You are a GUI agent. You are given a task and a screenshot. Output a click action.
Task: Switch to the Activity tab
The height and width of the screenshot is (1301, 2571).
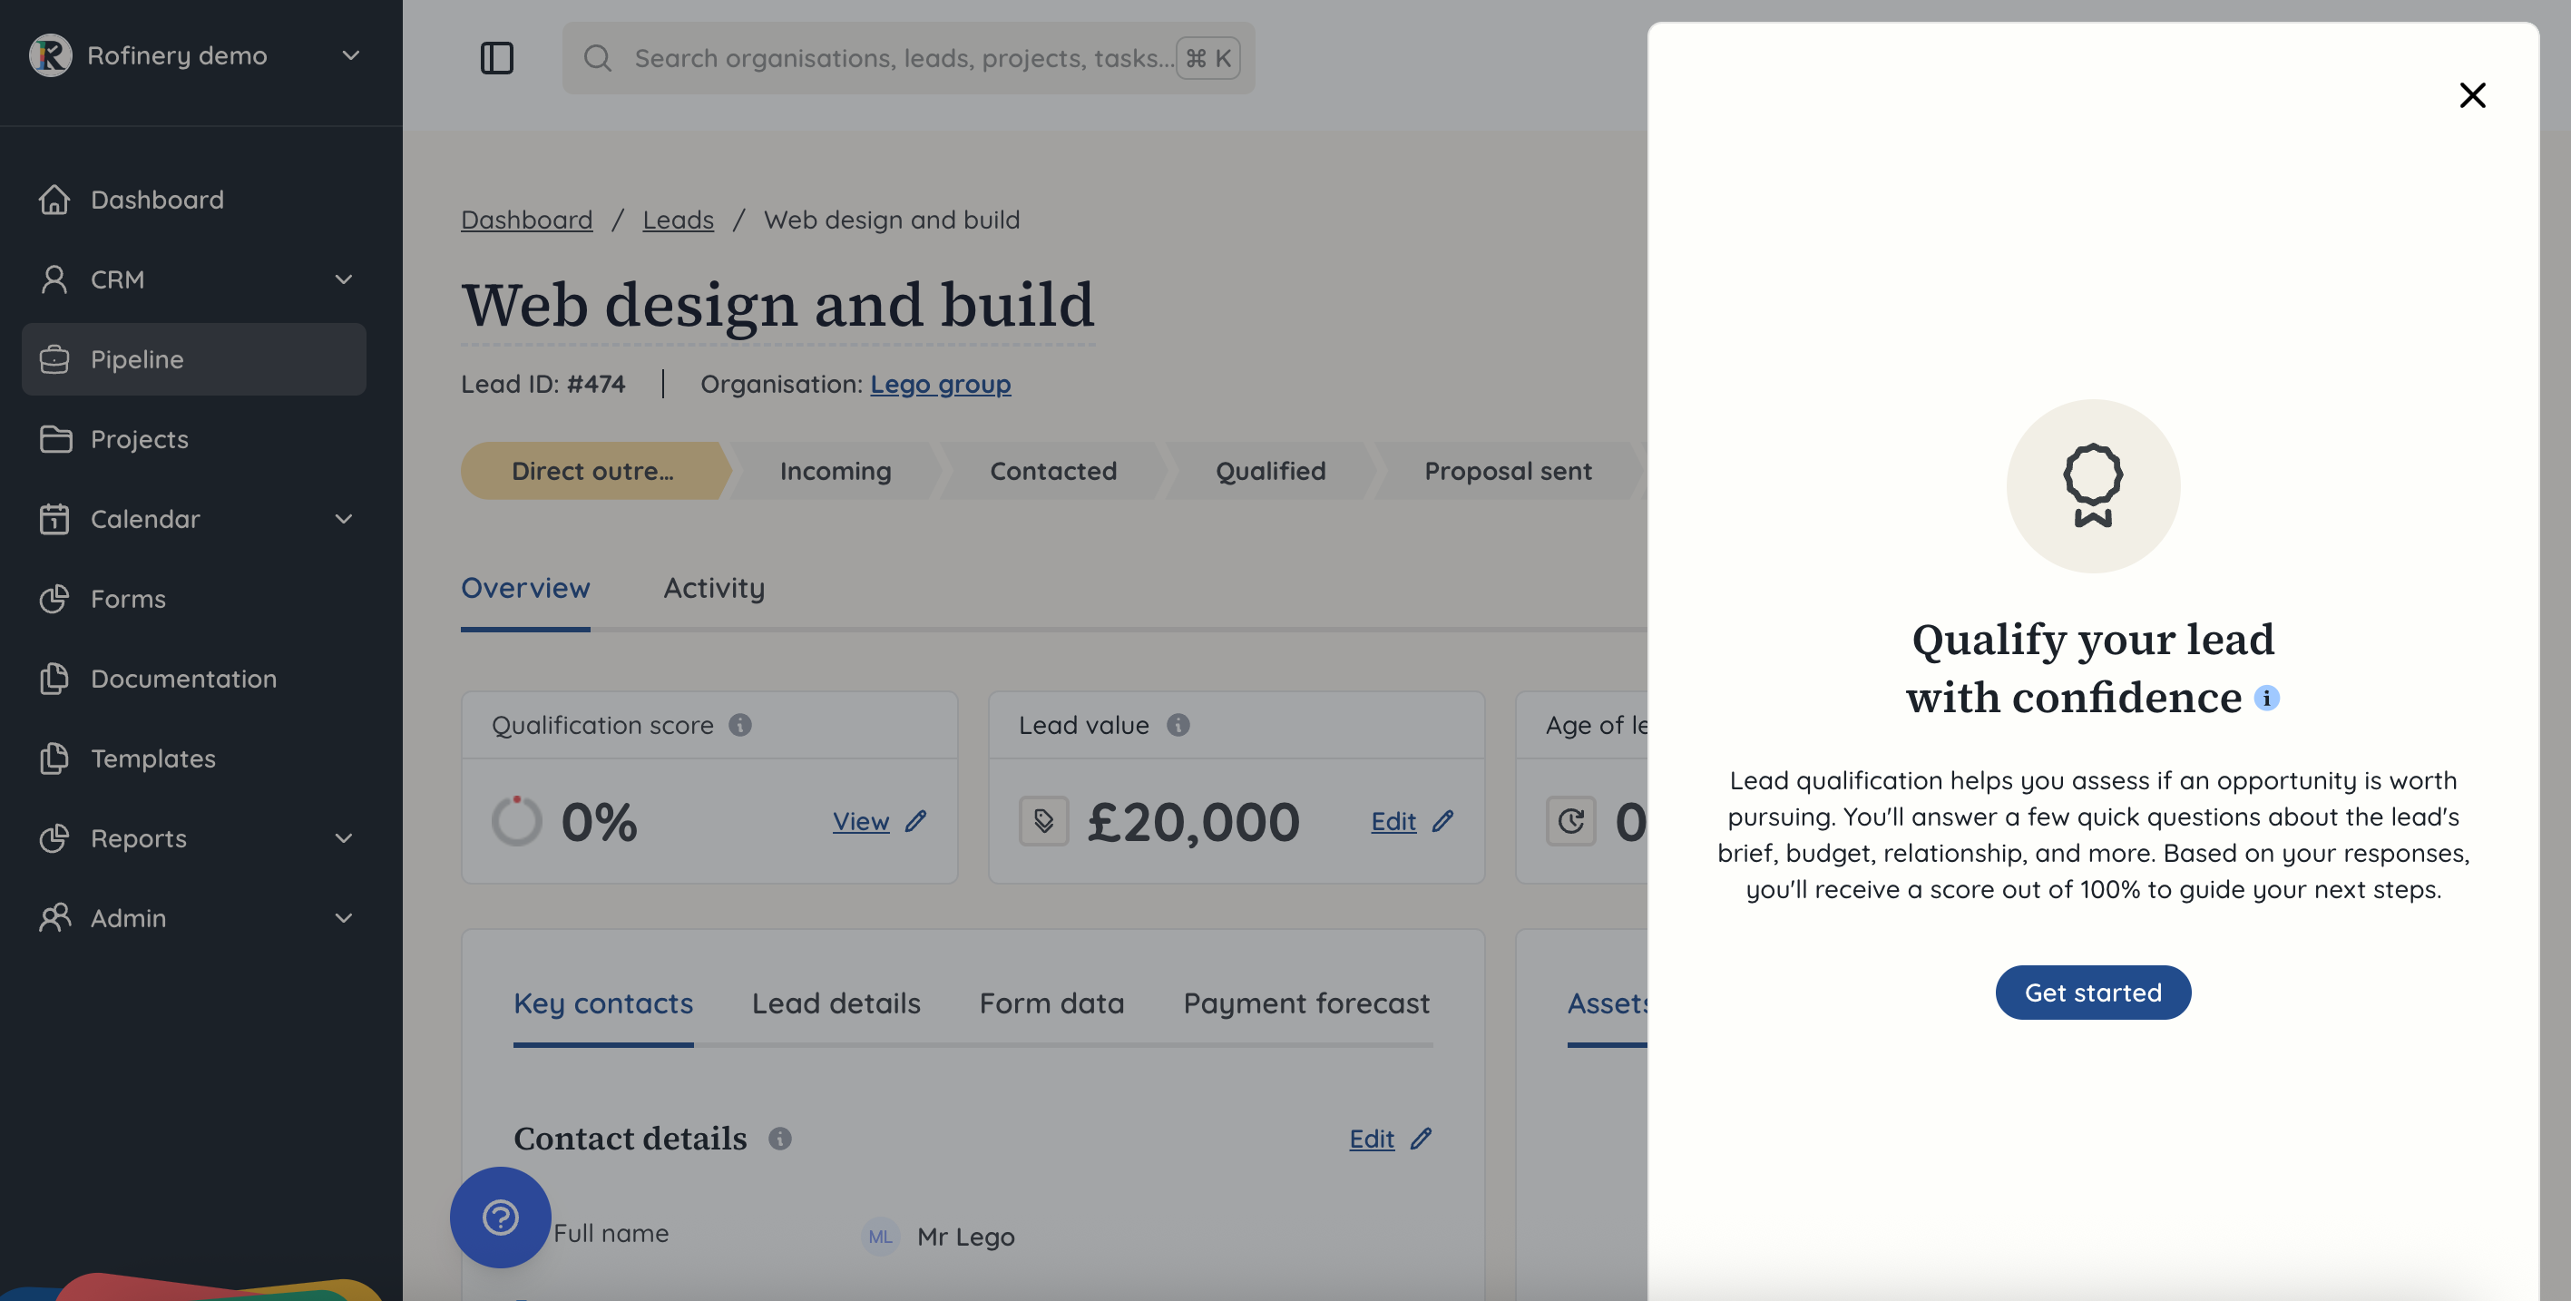(714, 588)
